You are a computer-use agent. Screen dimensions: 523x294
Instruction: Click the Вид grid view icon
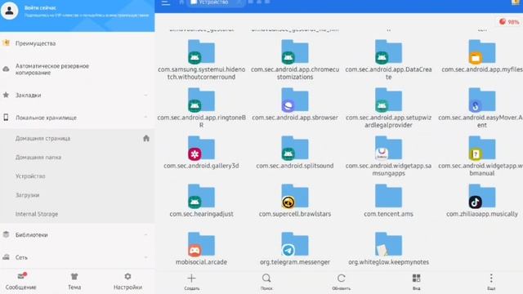click(416, 278)
